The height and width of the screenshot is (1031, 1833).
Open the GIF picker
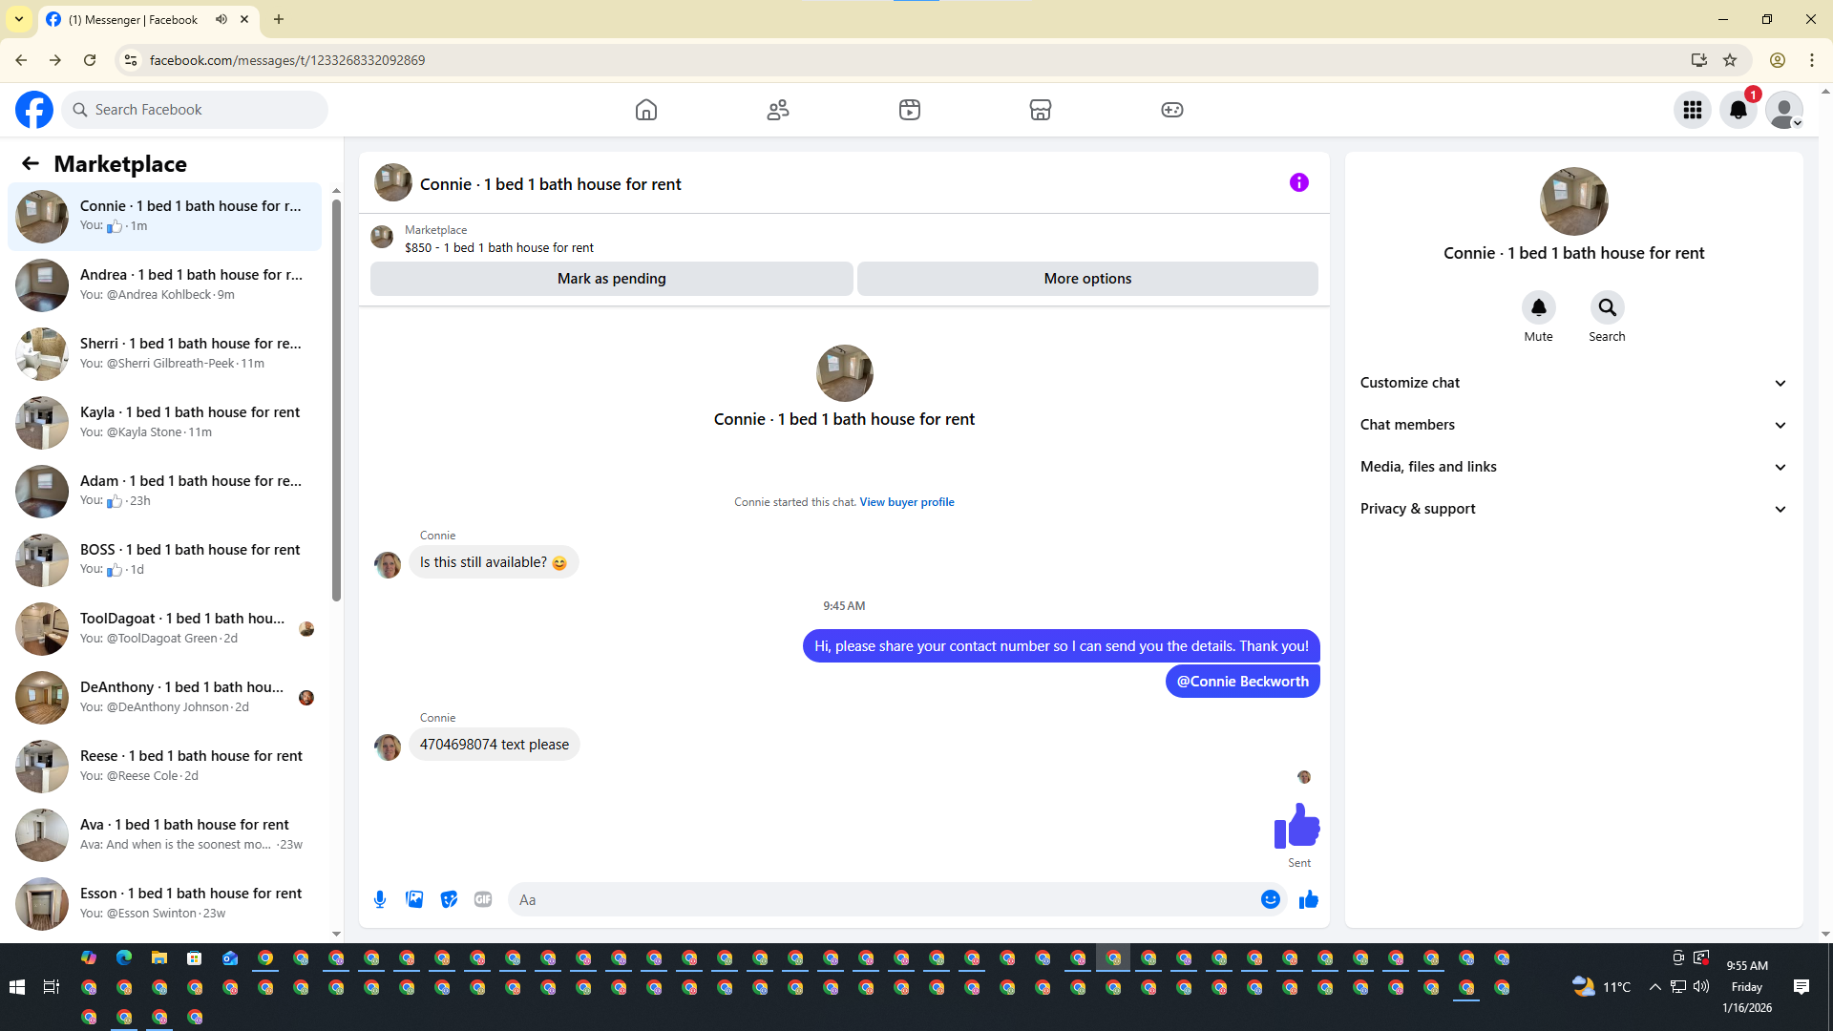coord(483,899)
